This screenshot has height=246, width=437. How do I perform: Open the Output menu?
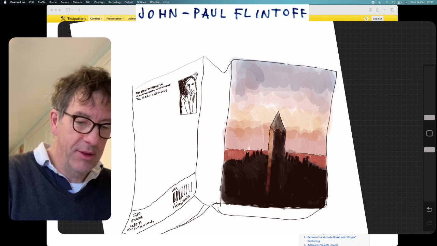129,2
